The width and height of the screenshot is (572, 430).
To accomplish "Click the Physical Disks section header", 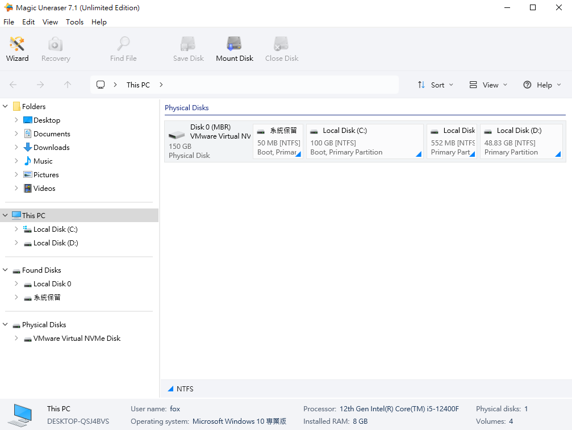I will pyautogui.click(x=186, y=107).
